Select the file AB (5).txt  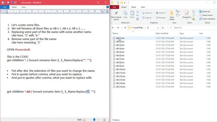(x=120, y=52)
